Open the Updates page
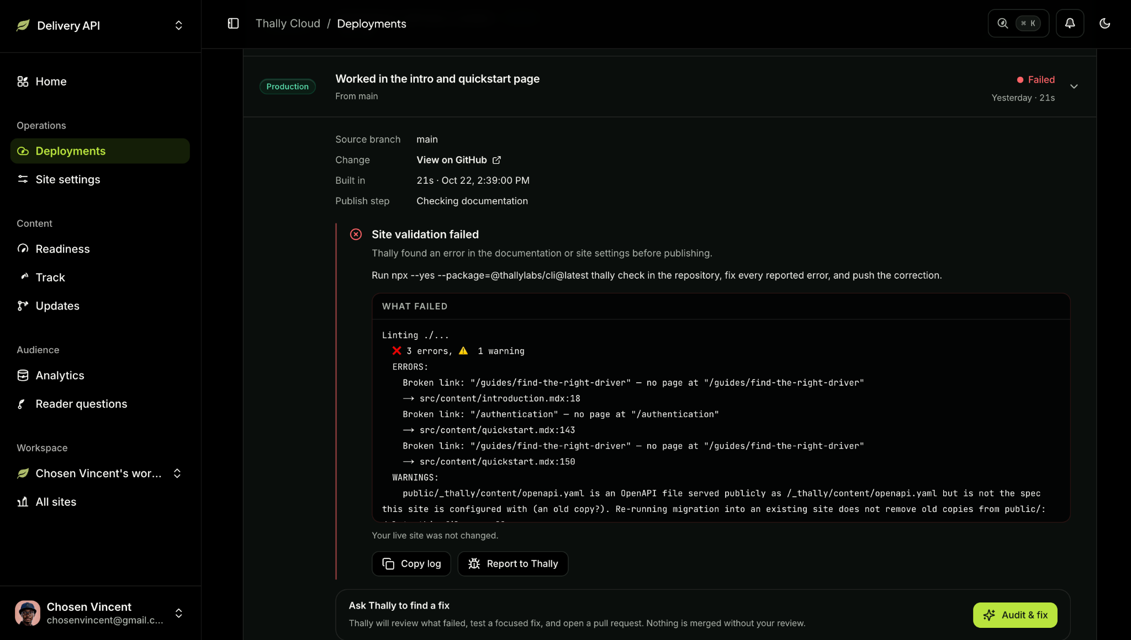Viewport: 1131px width, 640px height. 100,306
